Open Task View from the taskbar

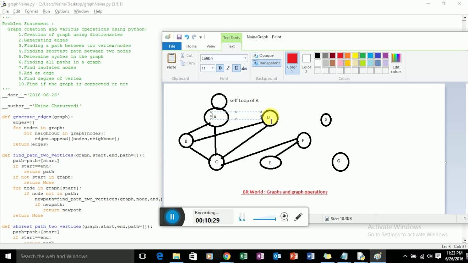(143, 256)
